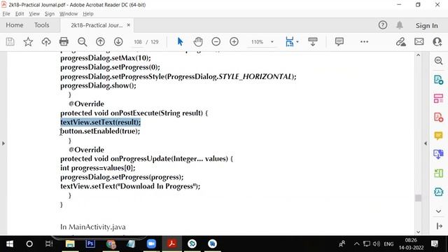Viewport: 448px width, 252px height.
Task: Open Help question mark icon
Action: [383, 25]
